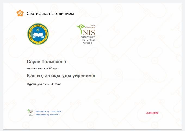185x131 pixels.
Task: Click the course title "Қашықтан оқытуды үйренемін"
Action: [61, 76]
